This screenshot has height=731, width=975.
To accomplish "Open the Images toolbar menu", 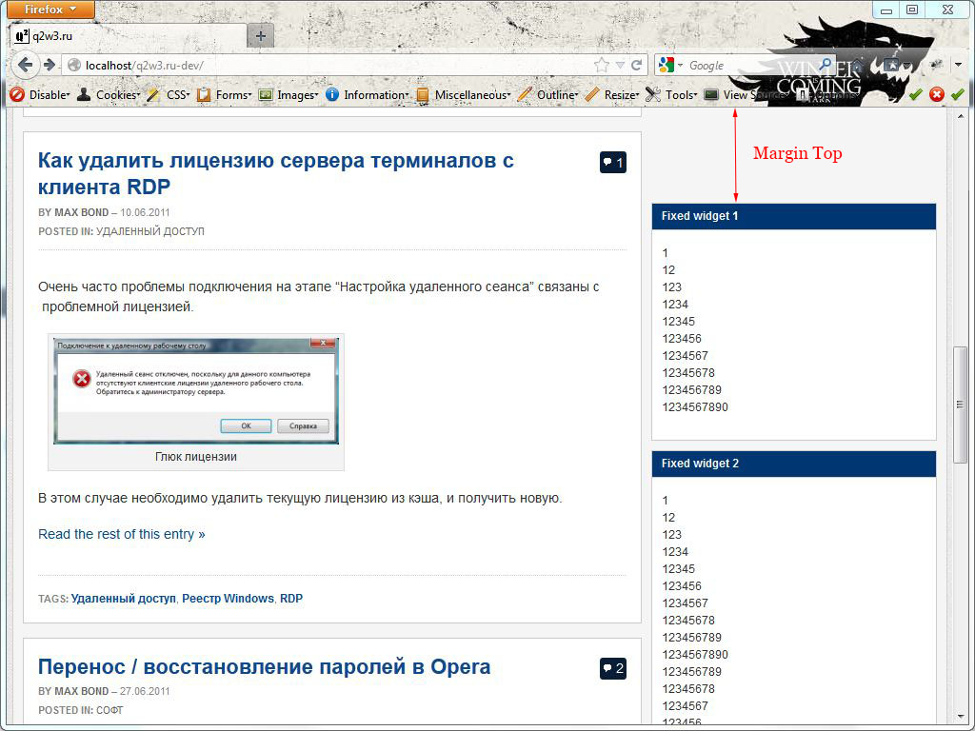I will click(288, 94).
